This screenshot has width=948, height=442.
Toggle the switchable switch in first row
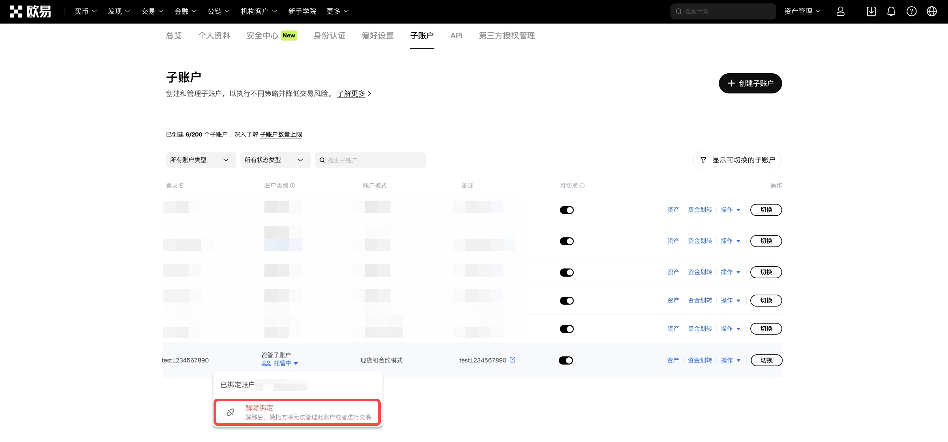pyautogui.click(x=566, y=210)
